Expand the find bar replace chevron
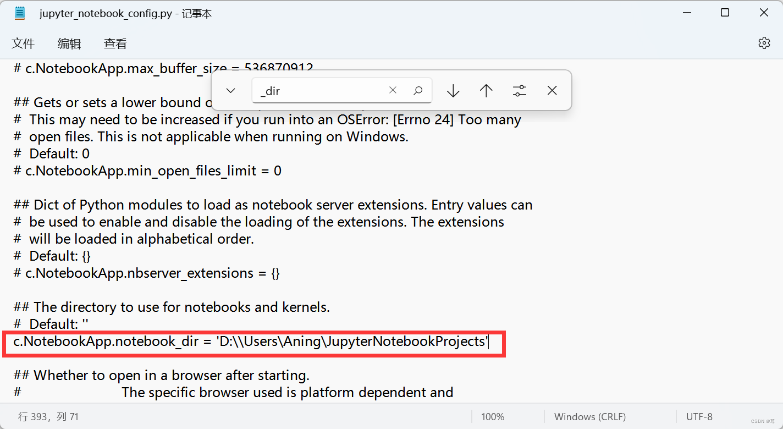Screen dimensions: 783x429 pyautogui.click(x=231, y=91)
